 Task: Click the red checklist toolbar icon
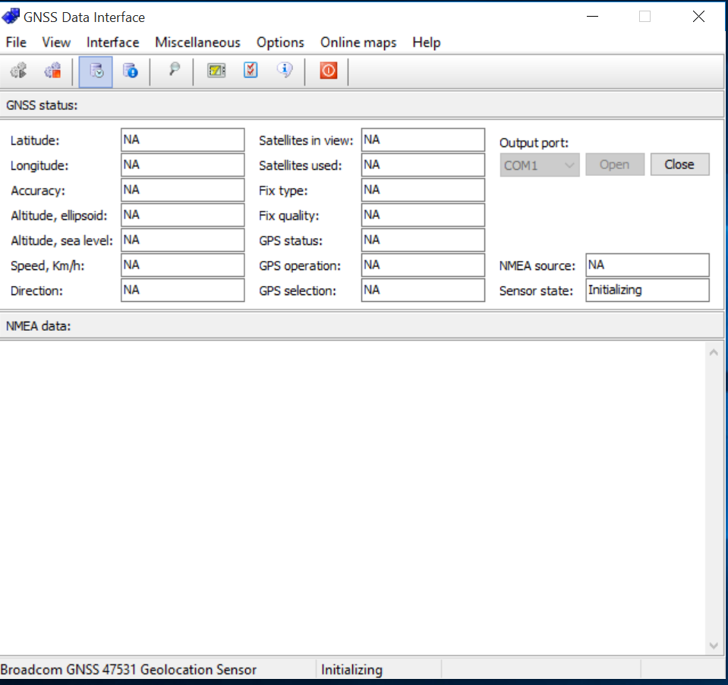click(x=251, y=71)
